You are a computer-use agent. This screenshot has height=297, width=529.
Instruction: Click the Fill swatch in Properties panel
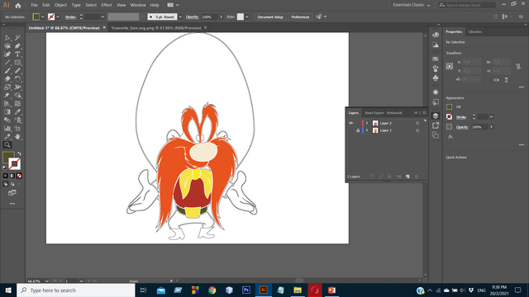(x=449, y=107)
